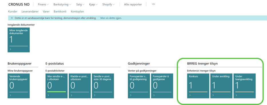Open the hamburger more-menu icon

pyautogui.click(x=153, y=4)
